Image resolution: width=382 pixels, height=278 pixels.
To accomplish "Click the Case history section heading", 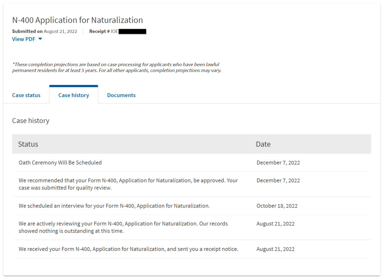I will click(x=31, y=121).
